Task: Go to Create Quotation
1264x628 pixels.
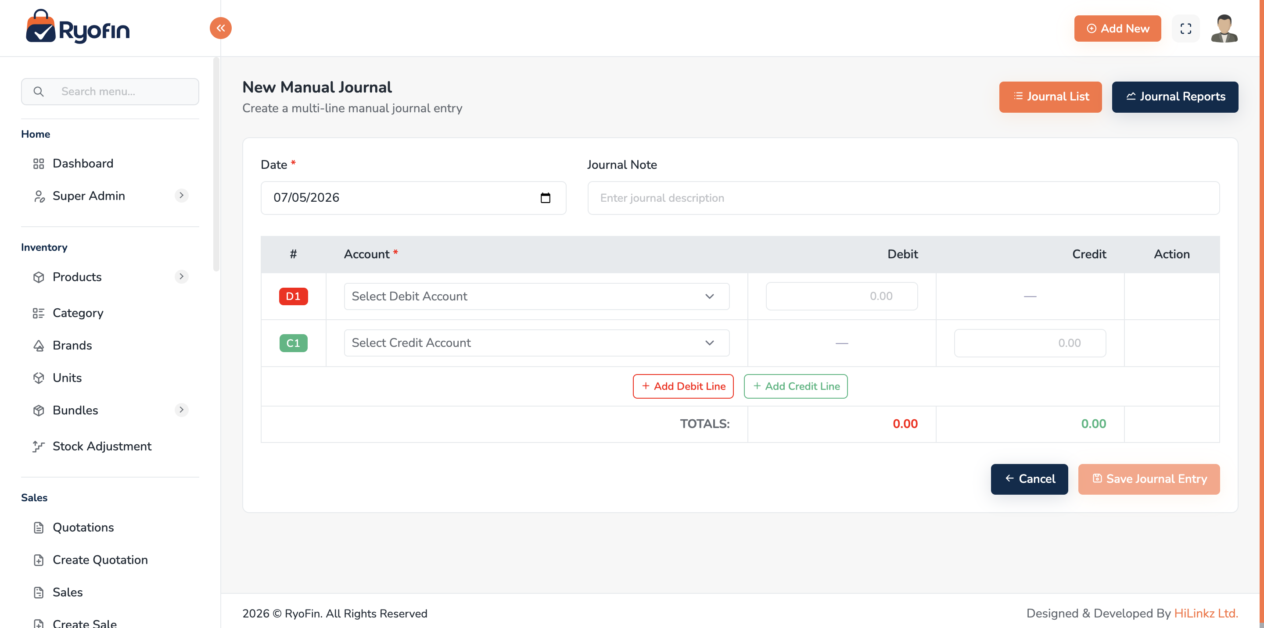Action: click(x=100, y=560)
